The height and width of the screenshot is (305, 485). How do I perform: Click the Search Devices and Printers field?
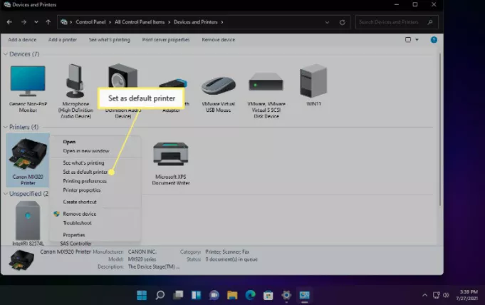397,22
